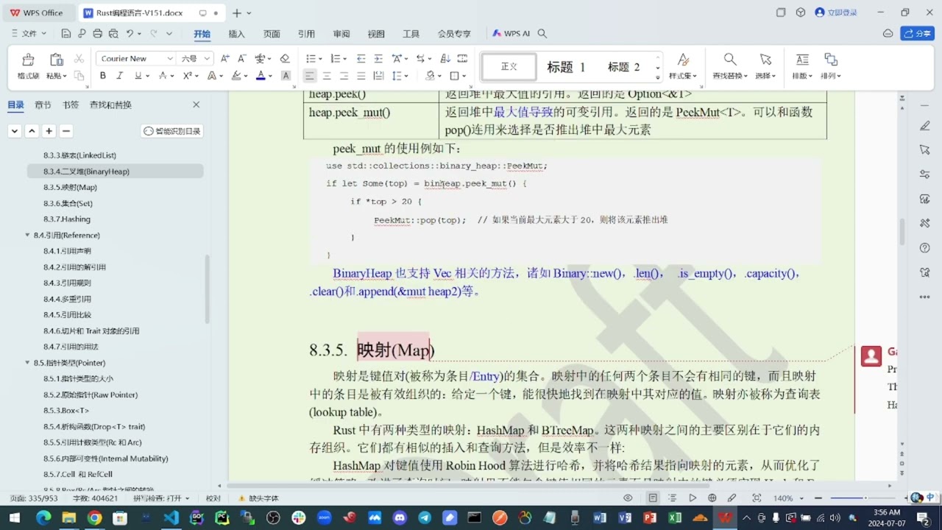Collapse the 8.4.引用(Reference) tree node

pos(27,236)
